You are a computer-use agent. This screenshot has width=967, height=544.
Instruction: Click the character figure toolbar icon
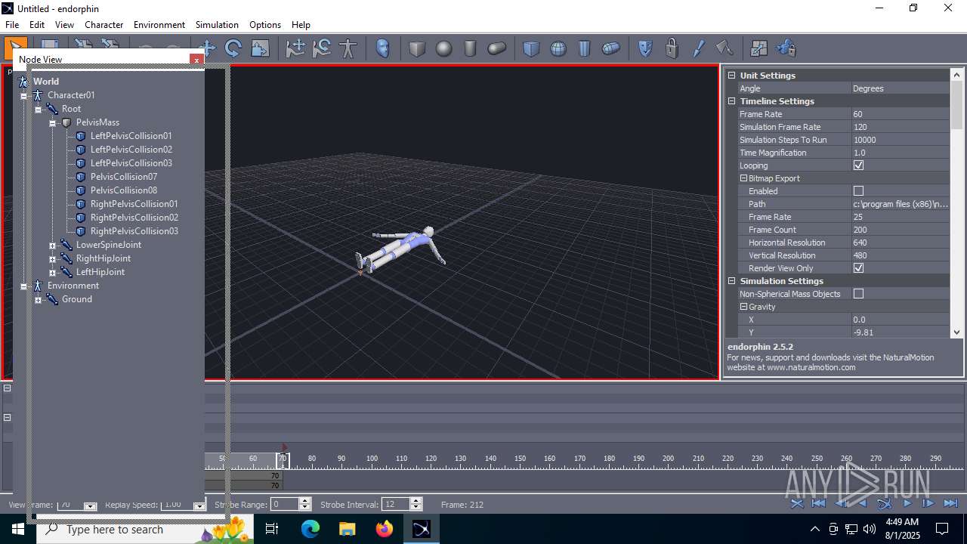(x=348, y=48)
